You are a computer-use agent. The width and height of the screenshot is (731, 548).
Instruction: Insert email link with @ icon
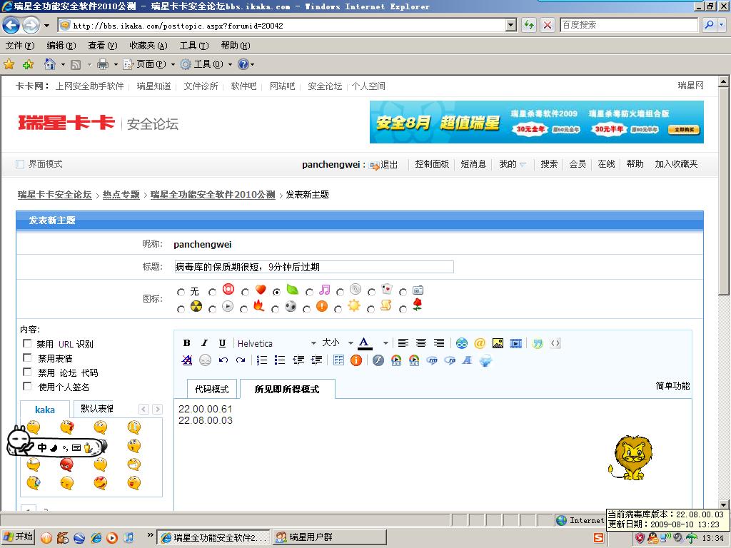(479, 343)
